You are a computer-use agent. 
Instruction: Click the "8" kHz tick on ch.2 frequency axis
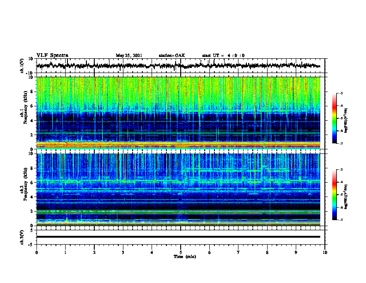tap(32, 168)
